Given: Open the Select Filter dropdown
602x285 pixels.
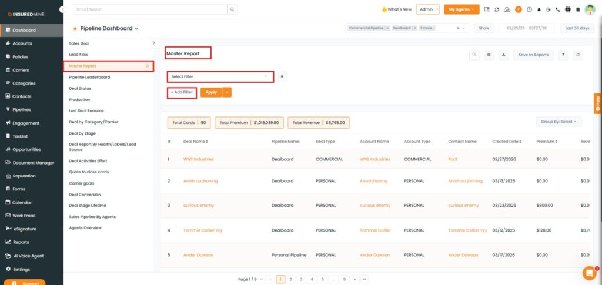Looking at the screenshot, I should coord(220,76).
